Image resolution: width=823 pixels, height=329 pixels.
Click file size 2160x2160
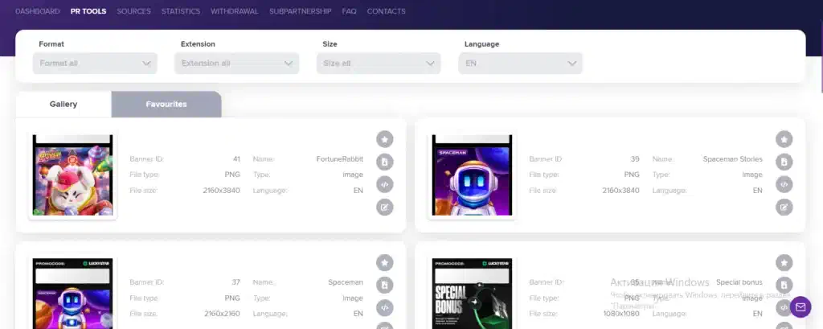pos(222,314)
